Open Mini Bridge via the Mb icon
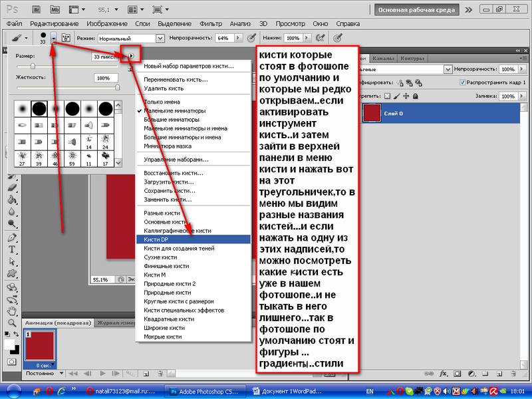 pyautogui.click(x=55, y=10)
